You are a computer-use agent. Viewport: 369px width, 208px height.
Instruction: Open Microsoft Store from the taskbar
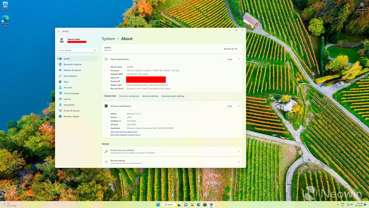pos(205,205)
